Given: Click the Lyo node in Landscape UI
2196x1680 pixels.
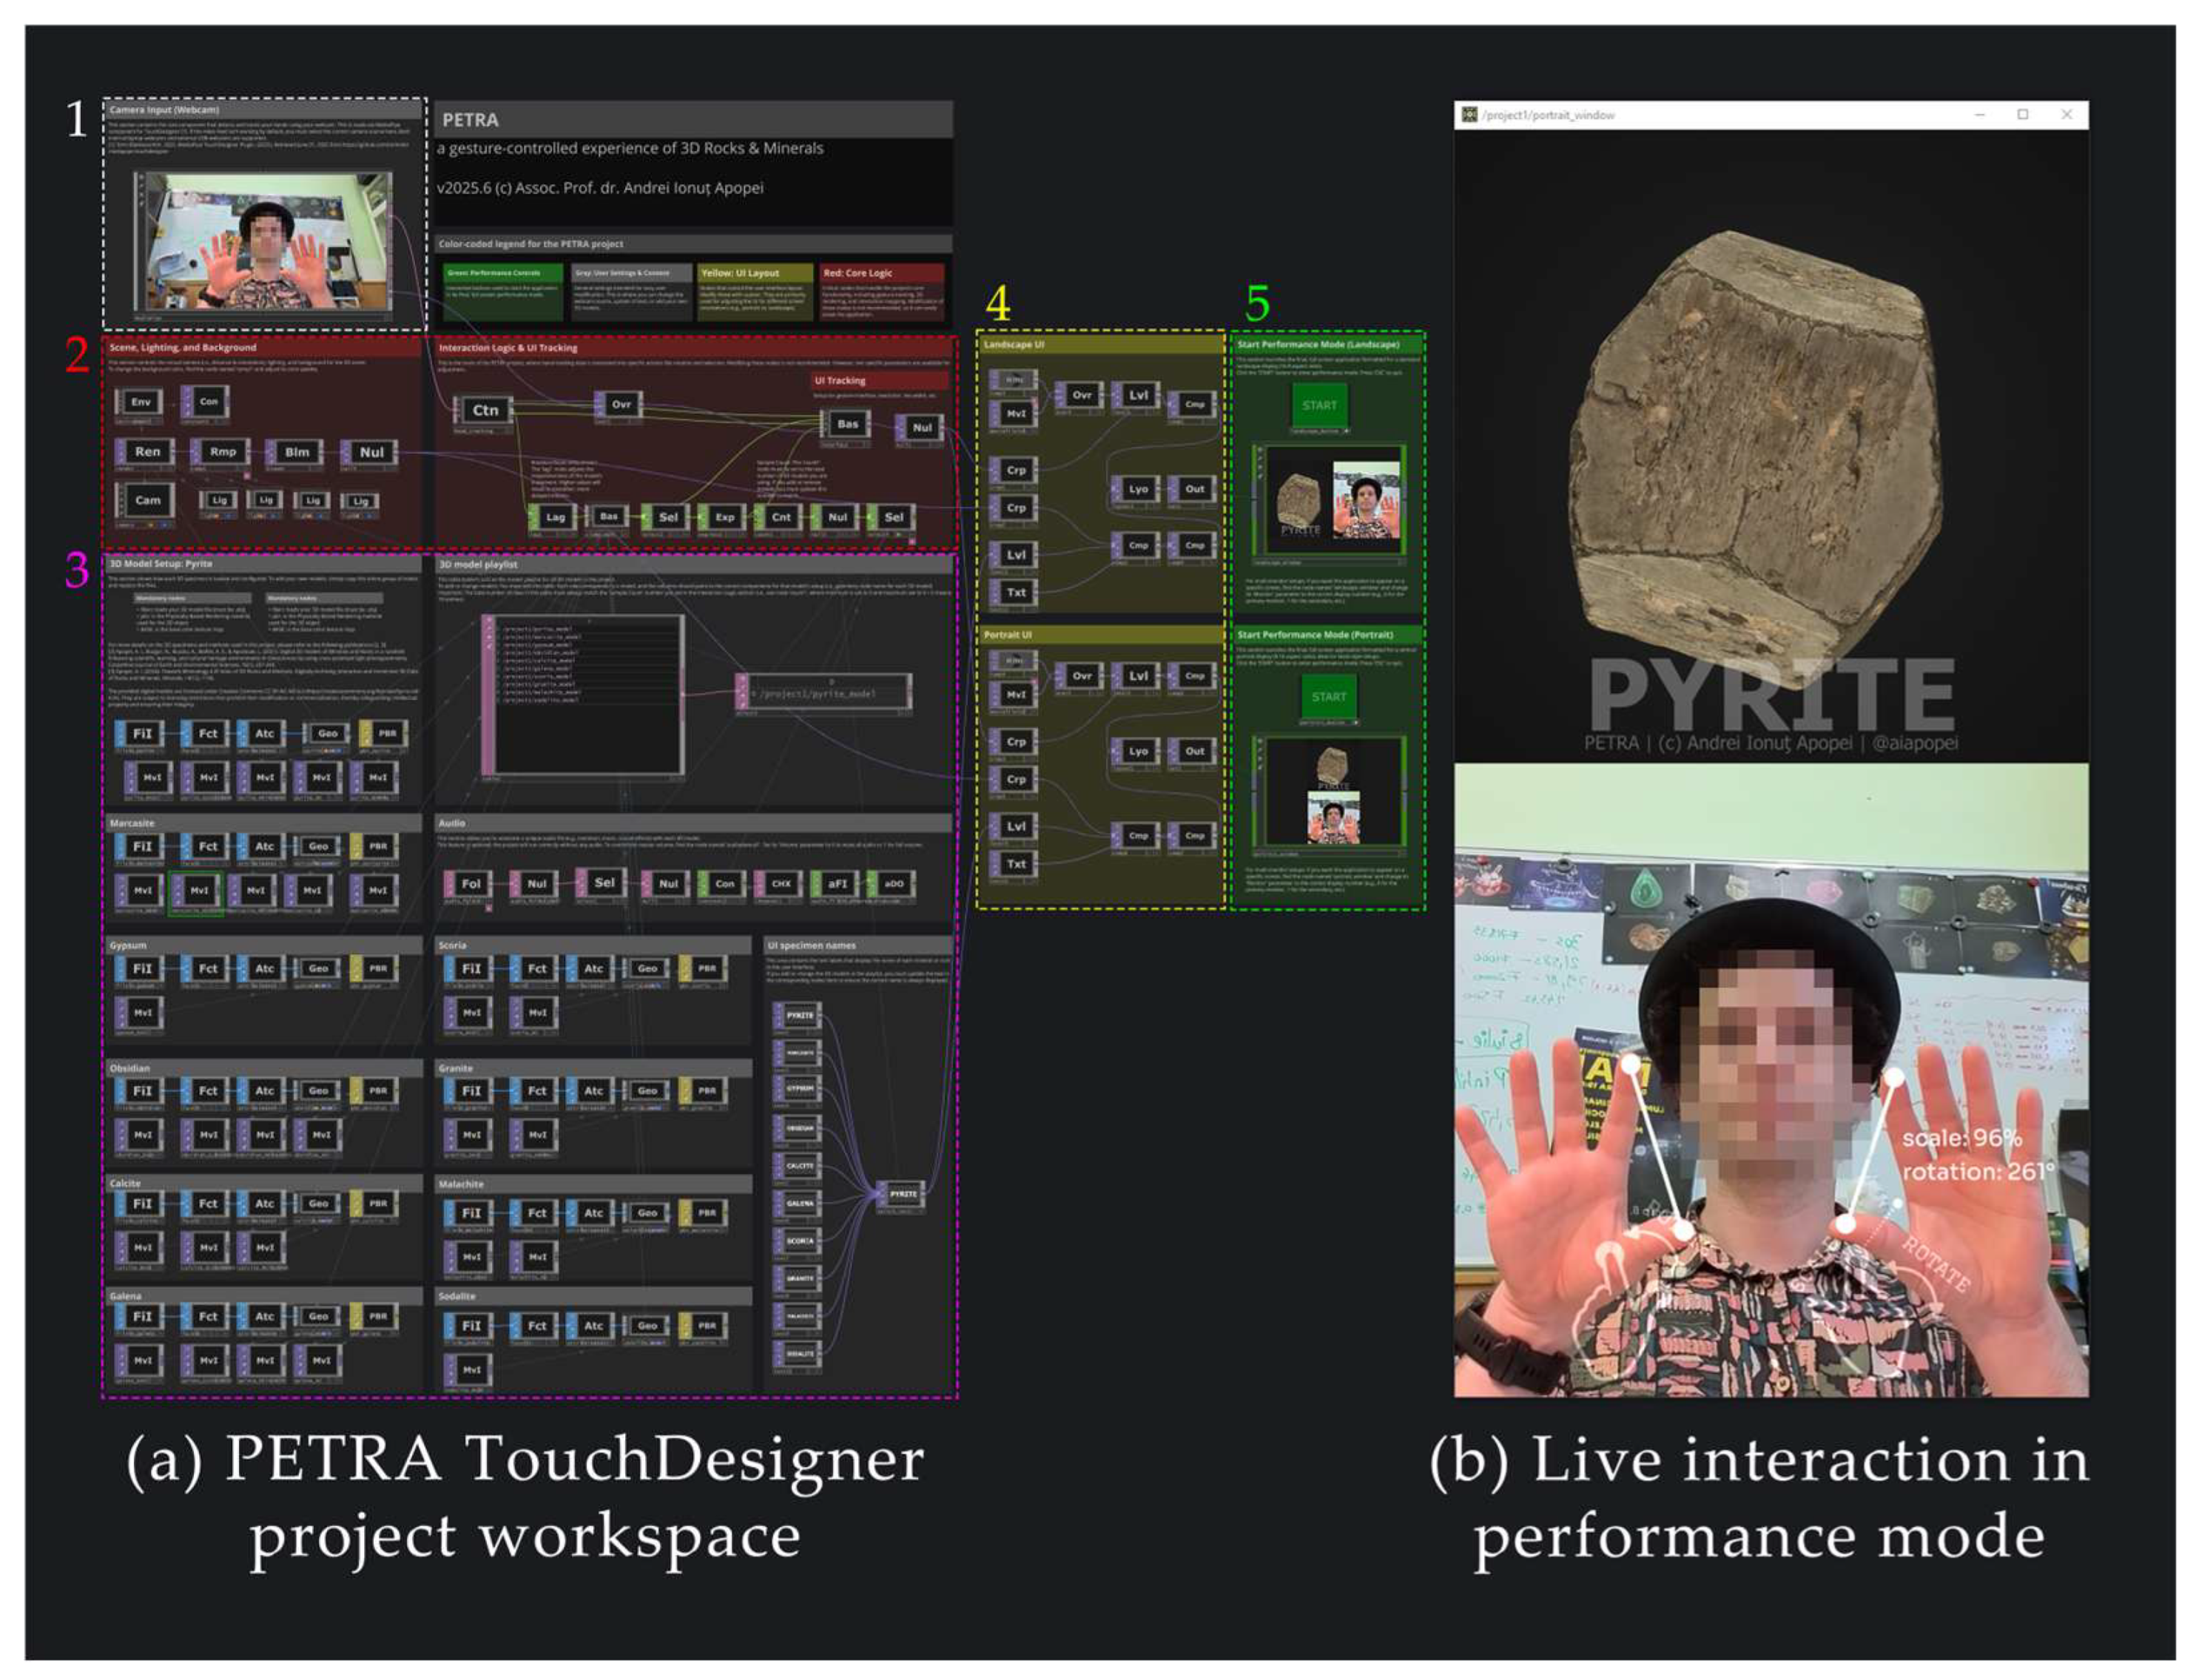Looking at the screenshot, I should pos(1138,489).
